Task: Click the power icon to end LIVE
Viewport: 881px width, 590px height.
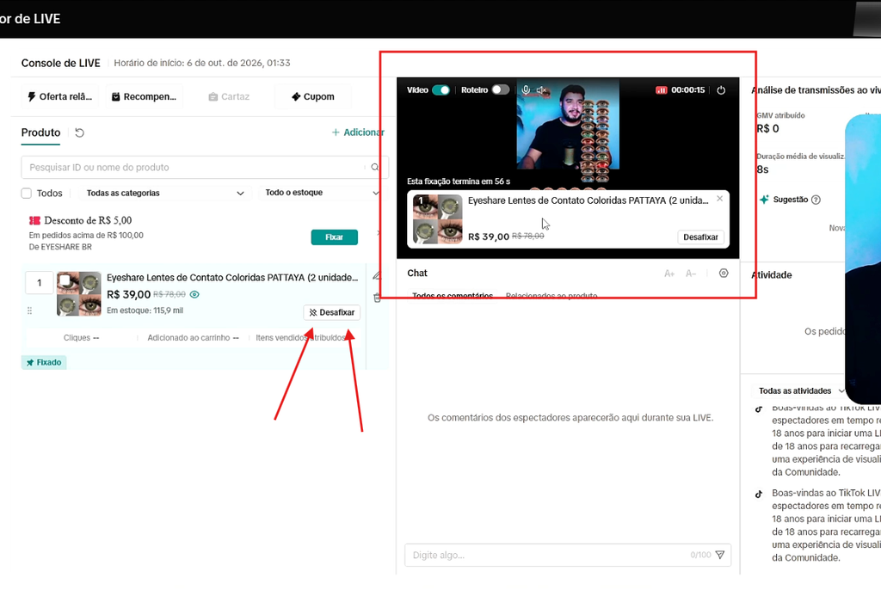Action: [x=721, y=90]
